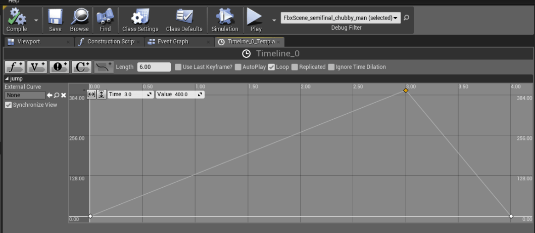Image resolution: width=535 pixels, height=233 pixels.
Task: Browse to External Curve asset with magnifier icon
Action: point(57,96)
